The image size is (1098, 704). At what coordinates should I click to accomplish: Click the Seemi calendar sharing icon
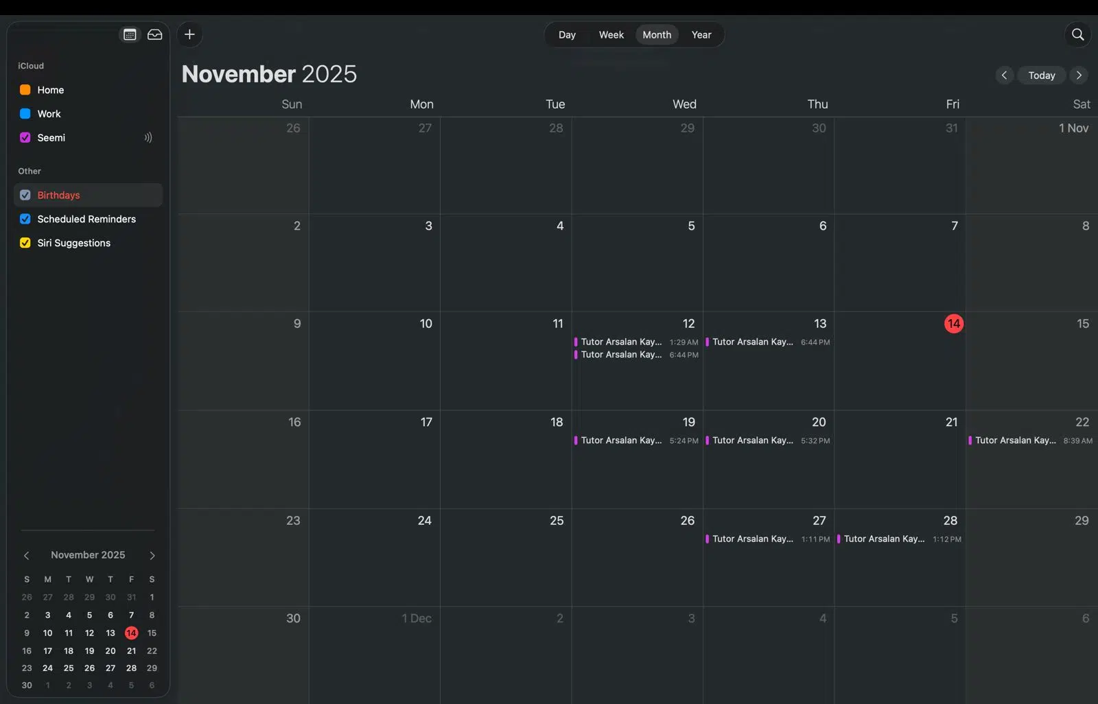pyautogui.click(x=148, y=137)
